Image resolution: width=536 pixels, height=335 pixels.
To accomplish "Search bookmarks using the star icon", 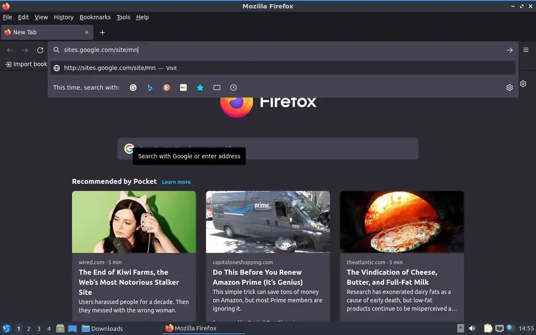I will point(200,88).
